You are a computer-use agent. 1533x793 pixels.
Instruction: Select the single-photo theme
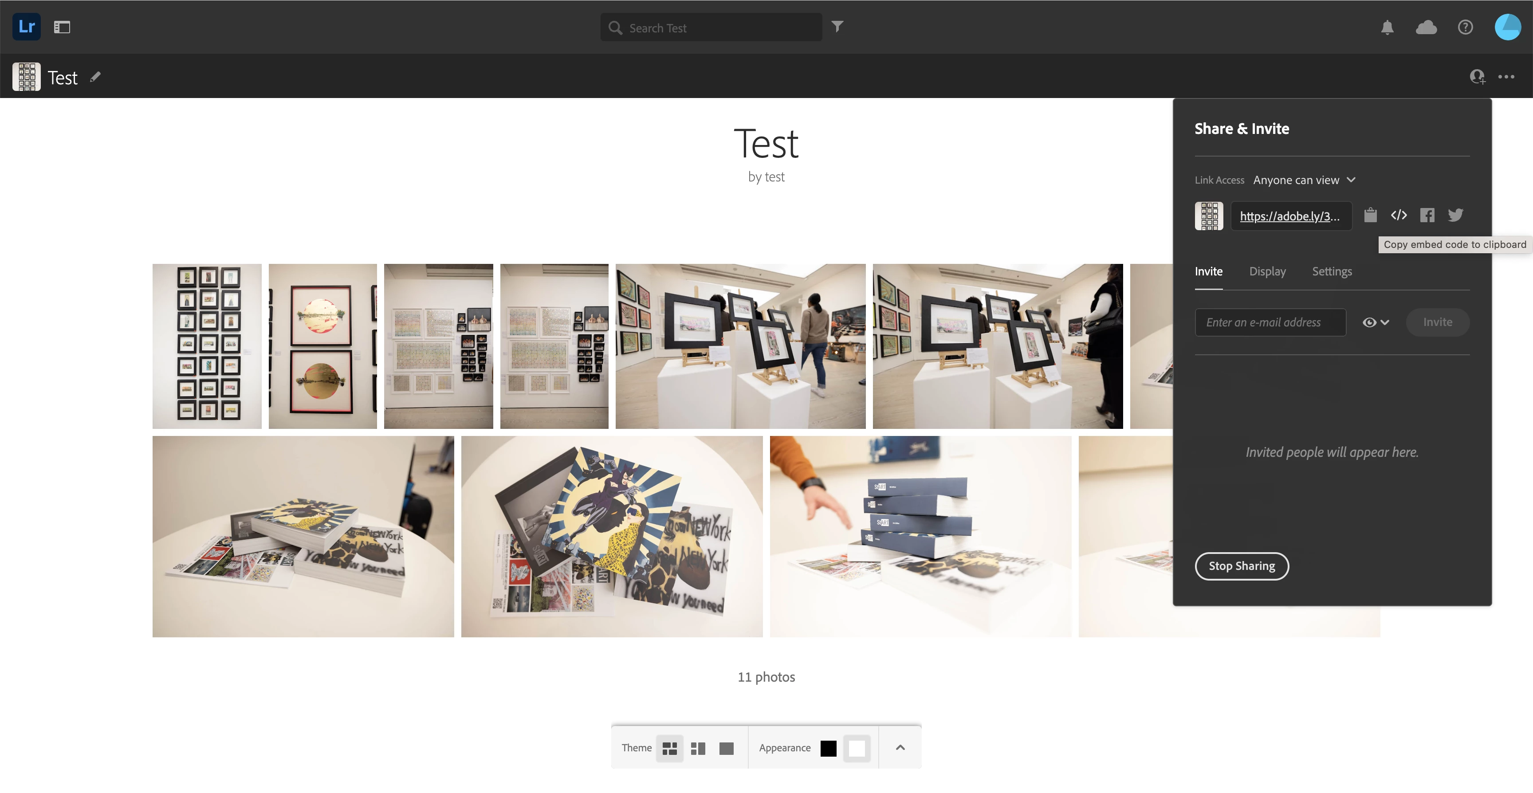tap(726, 748)
